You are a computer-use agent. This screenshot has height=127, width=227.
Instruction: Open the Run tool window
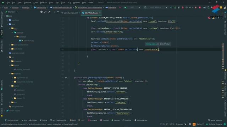click(24, 120)
